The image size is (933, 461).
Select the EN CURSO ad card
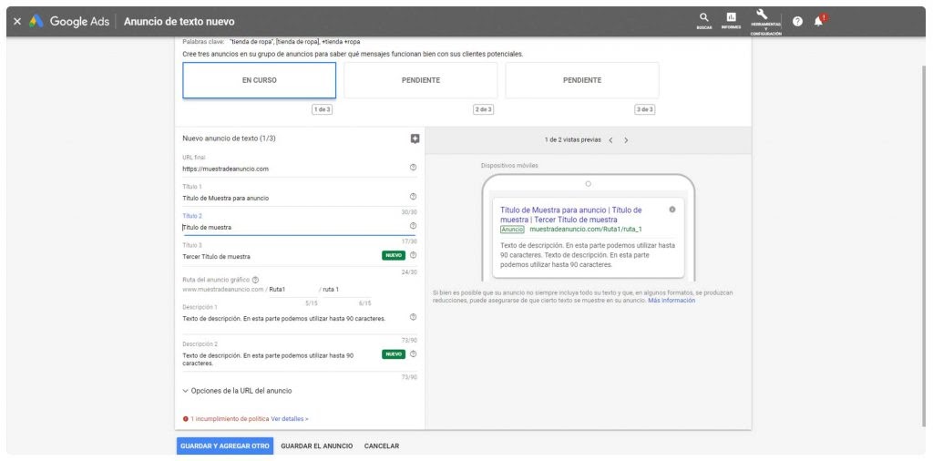coord(259,80)
